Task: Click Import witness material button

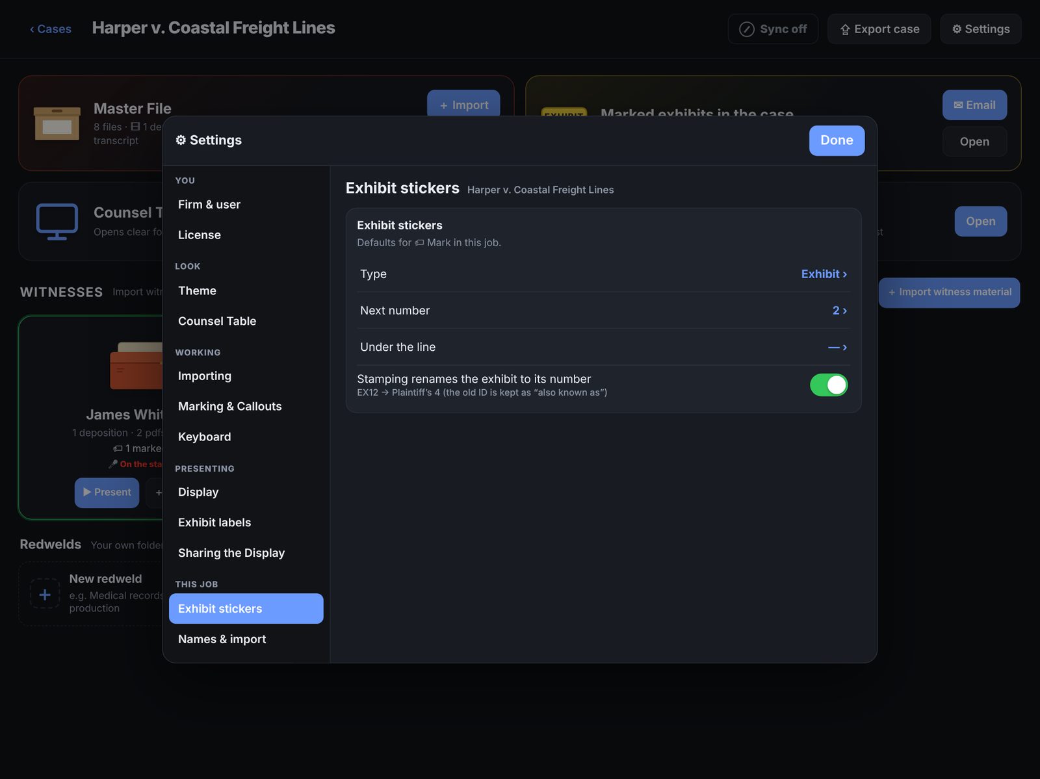Action: pyautogui.click(x=949, y=292)
